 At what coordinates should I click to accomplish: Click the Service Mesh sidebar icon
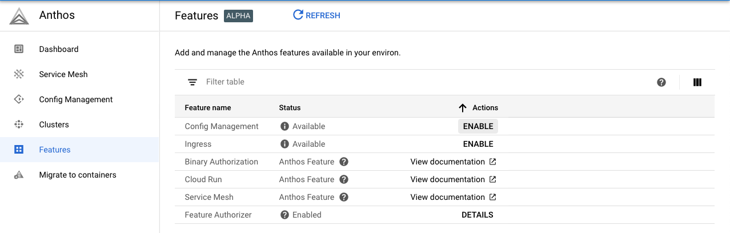tap(19, 74)
